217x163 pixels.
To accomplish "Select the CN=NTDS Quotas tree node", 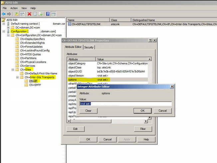I will (x=30, y=54).
